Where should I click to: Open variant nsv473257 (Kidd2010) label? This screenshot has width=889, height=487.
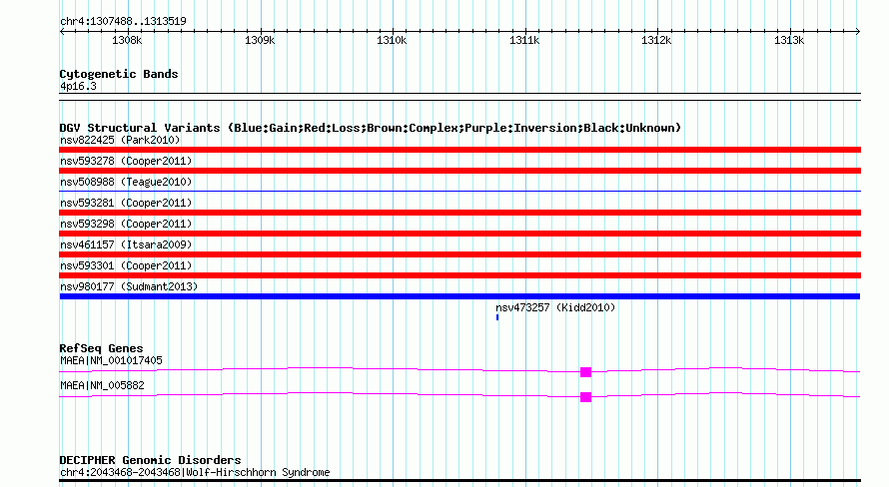555,308
